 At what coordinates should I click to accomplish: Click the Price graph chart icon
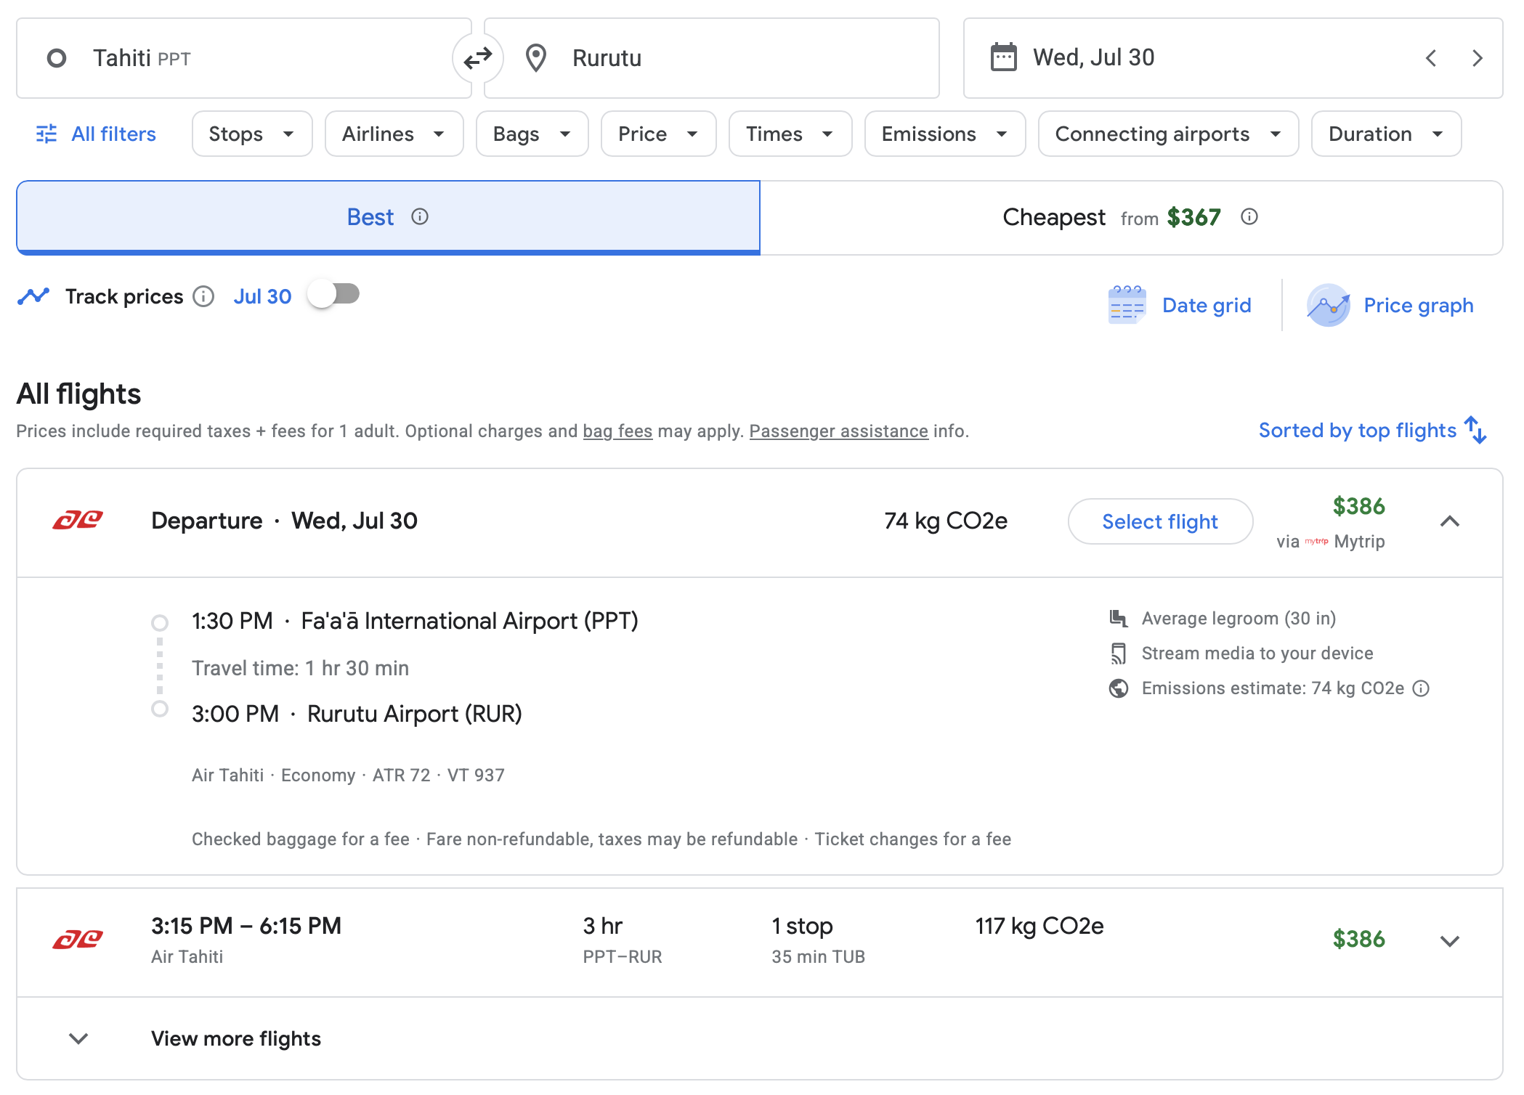click(x=1328, y=305)
